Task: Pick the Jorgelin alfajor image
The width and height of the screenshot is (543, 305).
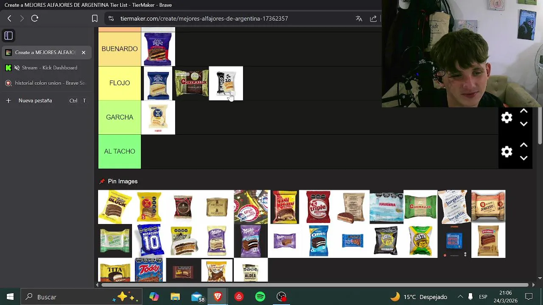Action: tap(454, 207)
